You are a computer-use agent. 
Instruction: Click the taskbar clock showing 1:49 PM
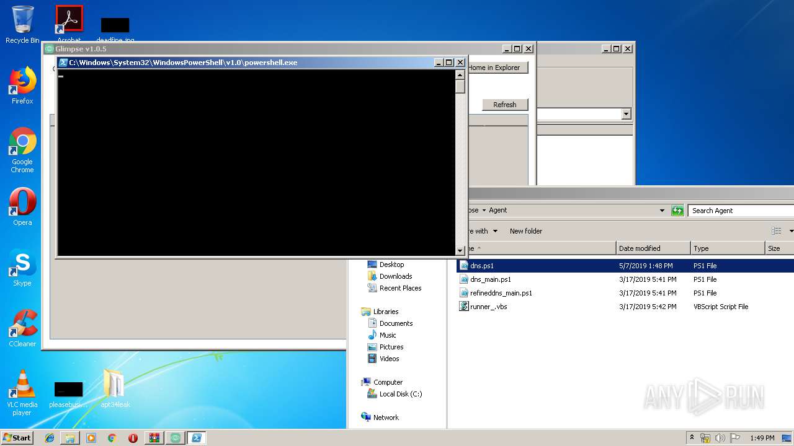click(x=762, y=438)
